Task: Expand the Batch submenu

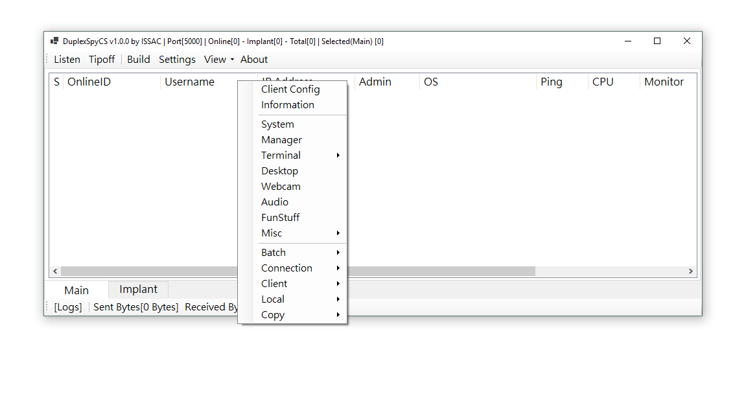Action: 273,252
